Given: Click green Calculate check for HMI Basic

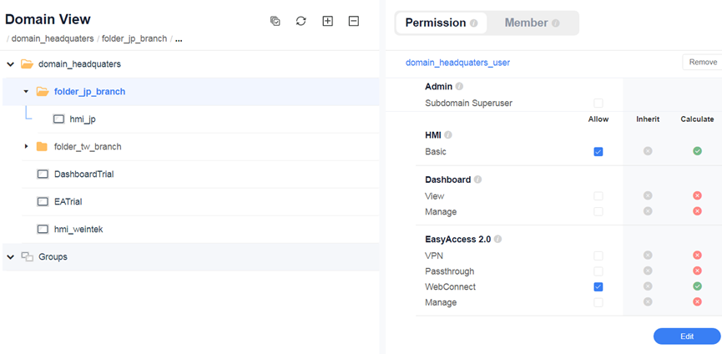Looking at the screenshot, I should 697,151.
